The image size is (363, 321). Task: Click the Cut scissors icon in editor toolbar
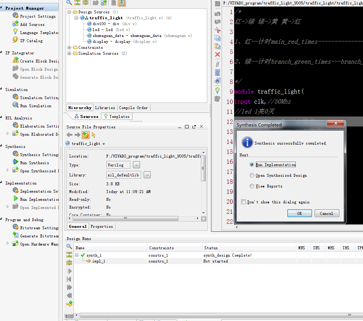coord(218,30)
